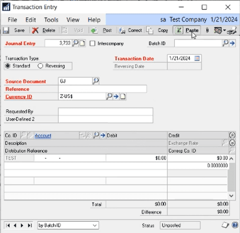Click the Currency ID field with Z-US$
The image size is (240, 233).
pyautogui.click(x=82, y=97)
